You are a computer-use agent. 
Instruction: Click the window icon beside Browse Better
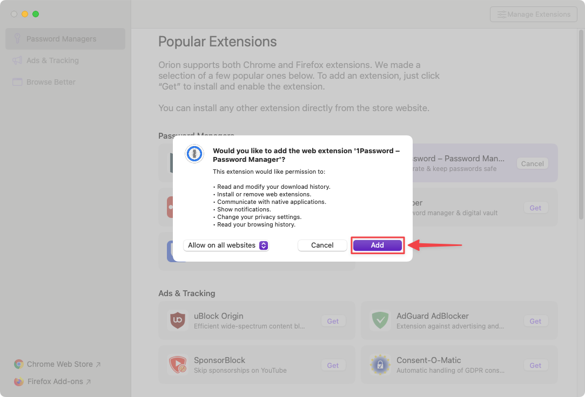tap(16, 81)
